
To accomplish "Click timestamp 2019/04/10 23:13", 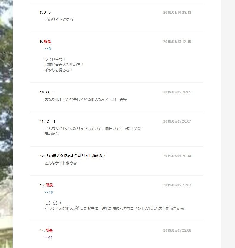I will point(177,13).
